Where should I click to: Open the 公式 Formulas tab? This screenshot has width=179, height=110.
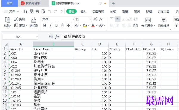coord(113,11)
